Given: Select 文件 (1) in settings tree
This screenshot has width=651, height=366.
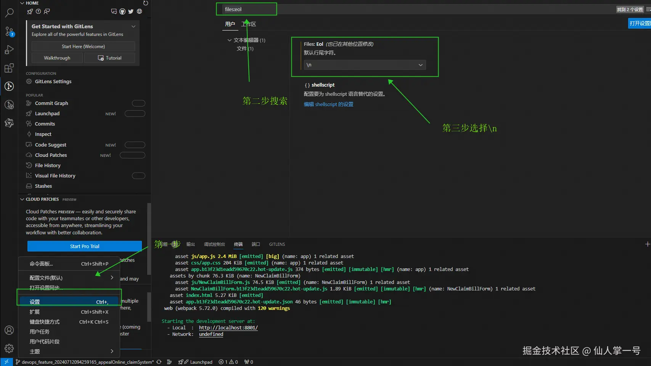Looking at the screenshot, I should click(x=245, y=48).
